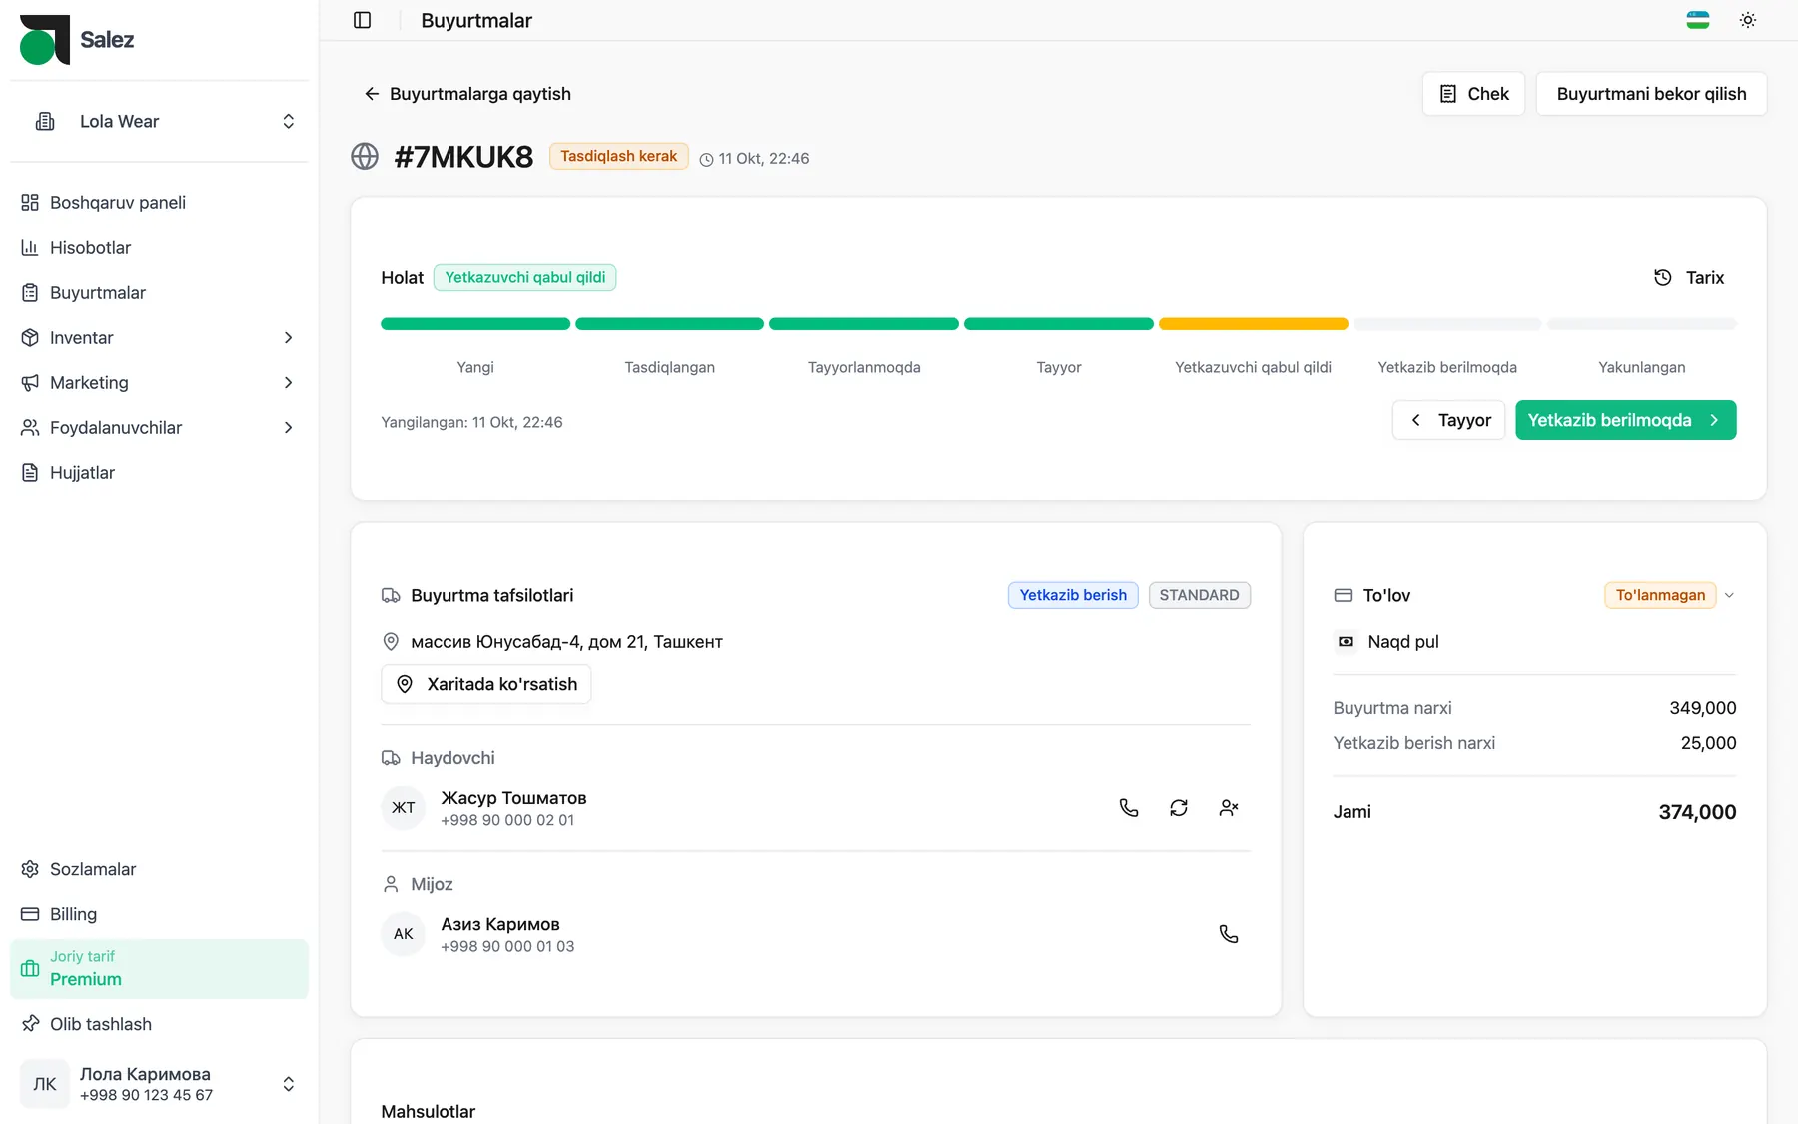Call driver Жасур Тошматов phone icon
Screen dimensions: 1798x1124
click(1129, 808)
